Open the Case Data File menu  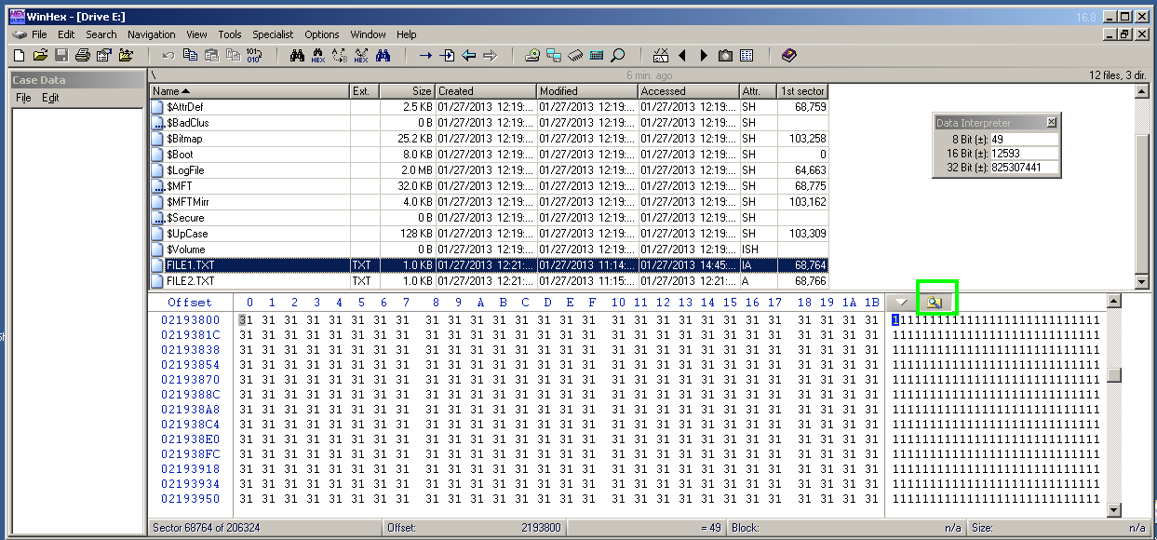tap(23, 98)
